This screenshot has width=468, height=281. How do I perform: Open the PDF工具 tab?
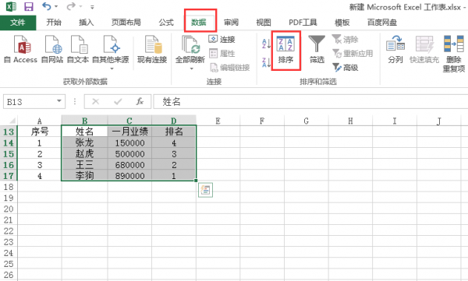click(303, 23)
